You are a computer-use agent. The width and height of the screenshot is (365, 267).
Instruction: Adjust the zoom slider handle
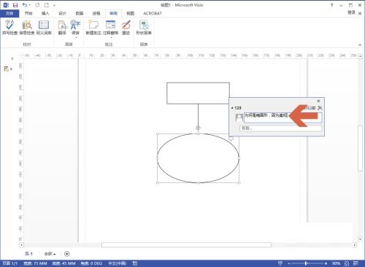(306, 263)
